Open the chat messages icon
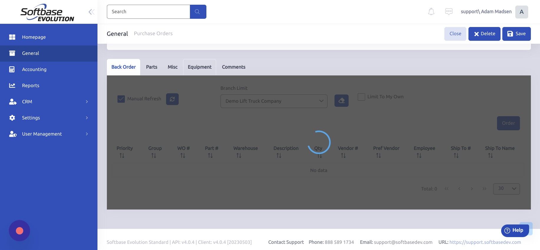This screenshot has width=540, height=250. point(449,12)
